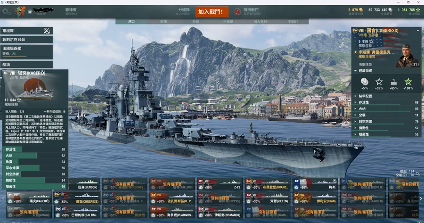
Task: Open the silver credits balance icon
Action: (390, 10)
